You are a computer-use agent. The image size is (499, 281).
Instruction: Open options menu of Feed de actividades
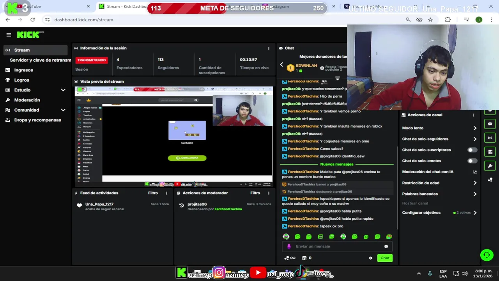click(x=166, y=193)
